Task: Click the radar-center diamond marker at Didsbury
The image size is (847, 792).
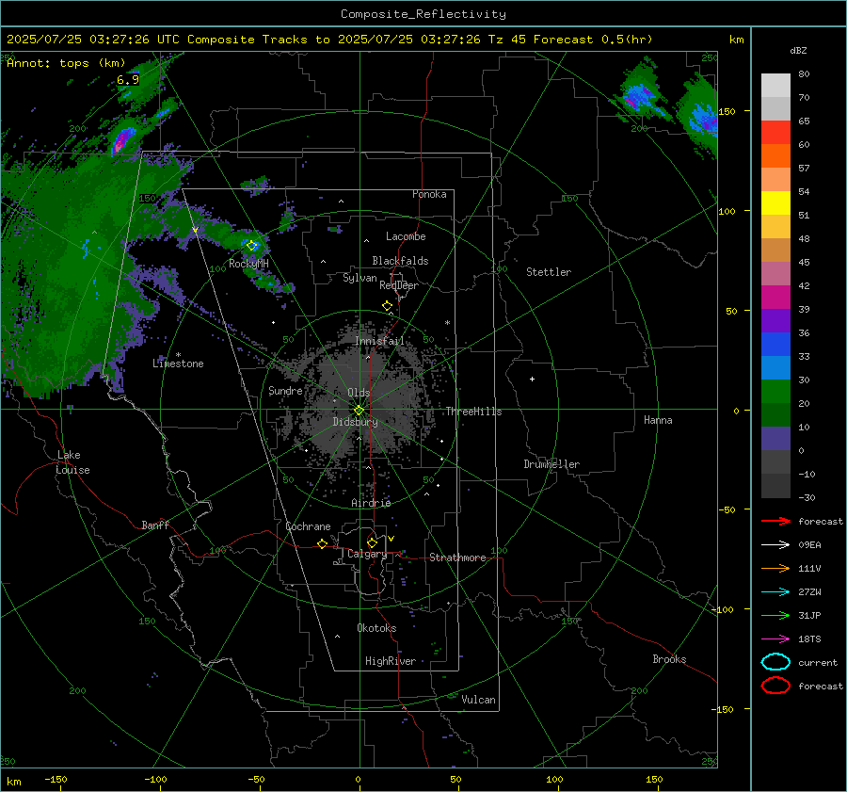Action: (x=360, y=411)
